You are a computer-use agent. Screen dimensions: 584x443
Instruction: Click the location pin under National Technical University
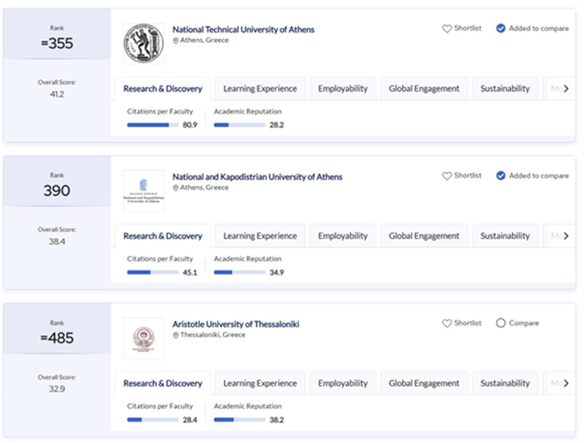[176, 40]
